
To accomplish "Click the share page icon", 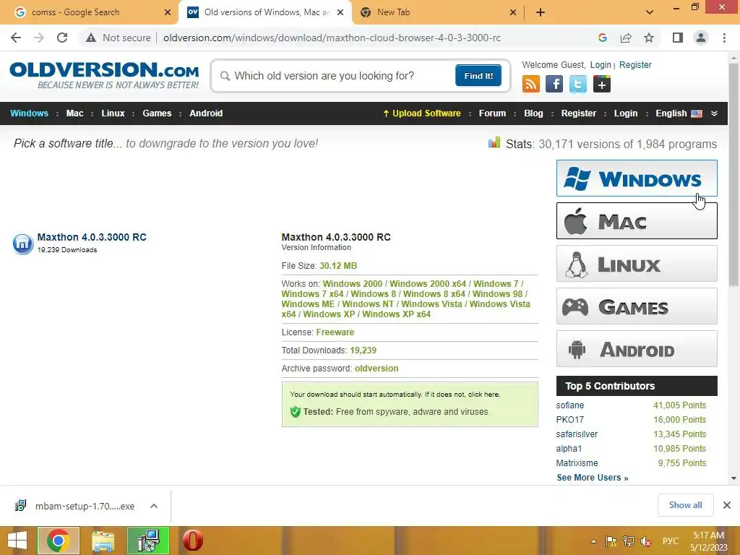I will click(x=626, y=38).
